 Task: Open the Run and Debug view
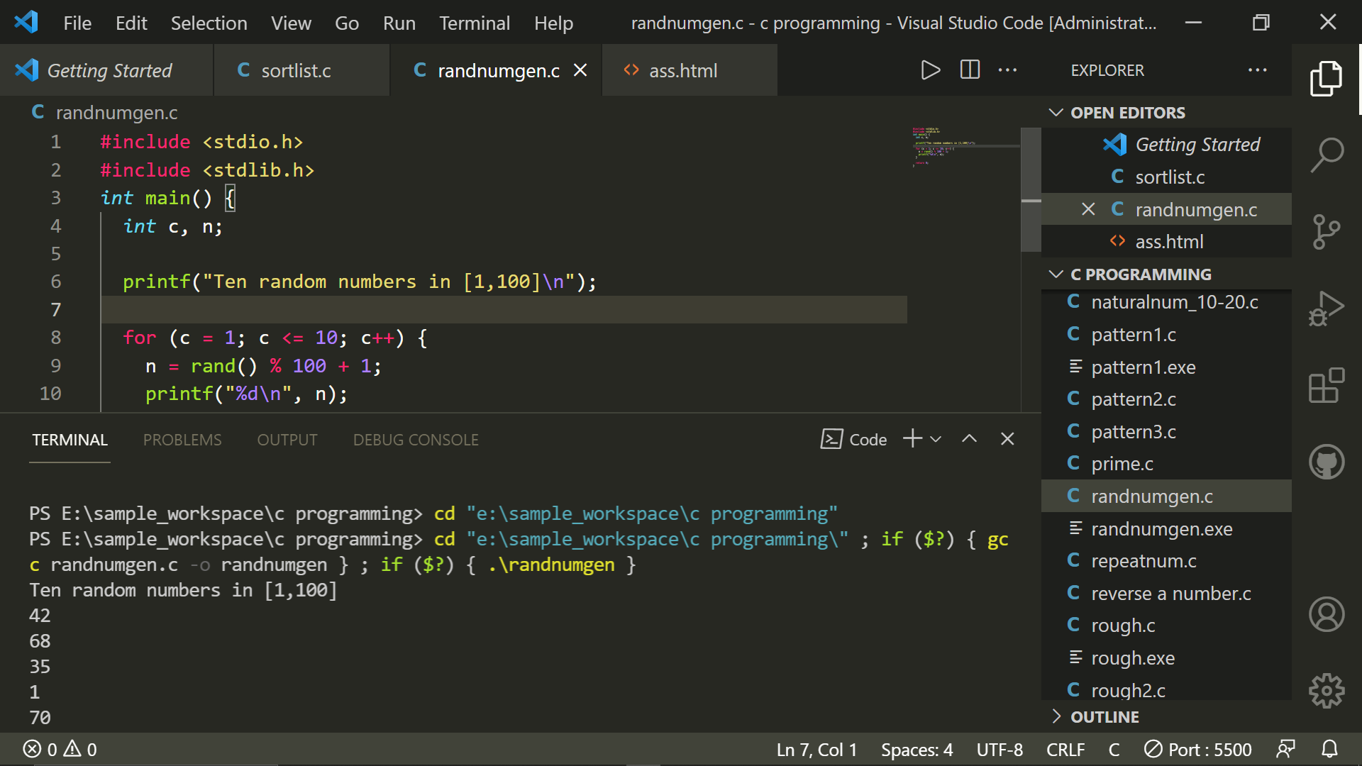coord(1326,309)
